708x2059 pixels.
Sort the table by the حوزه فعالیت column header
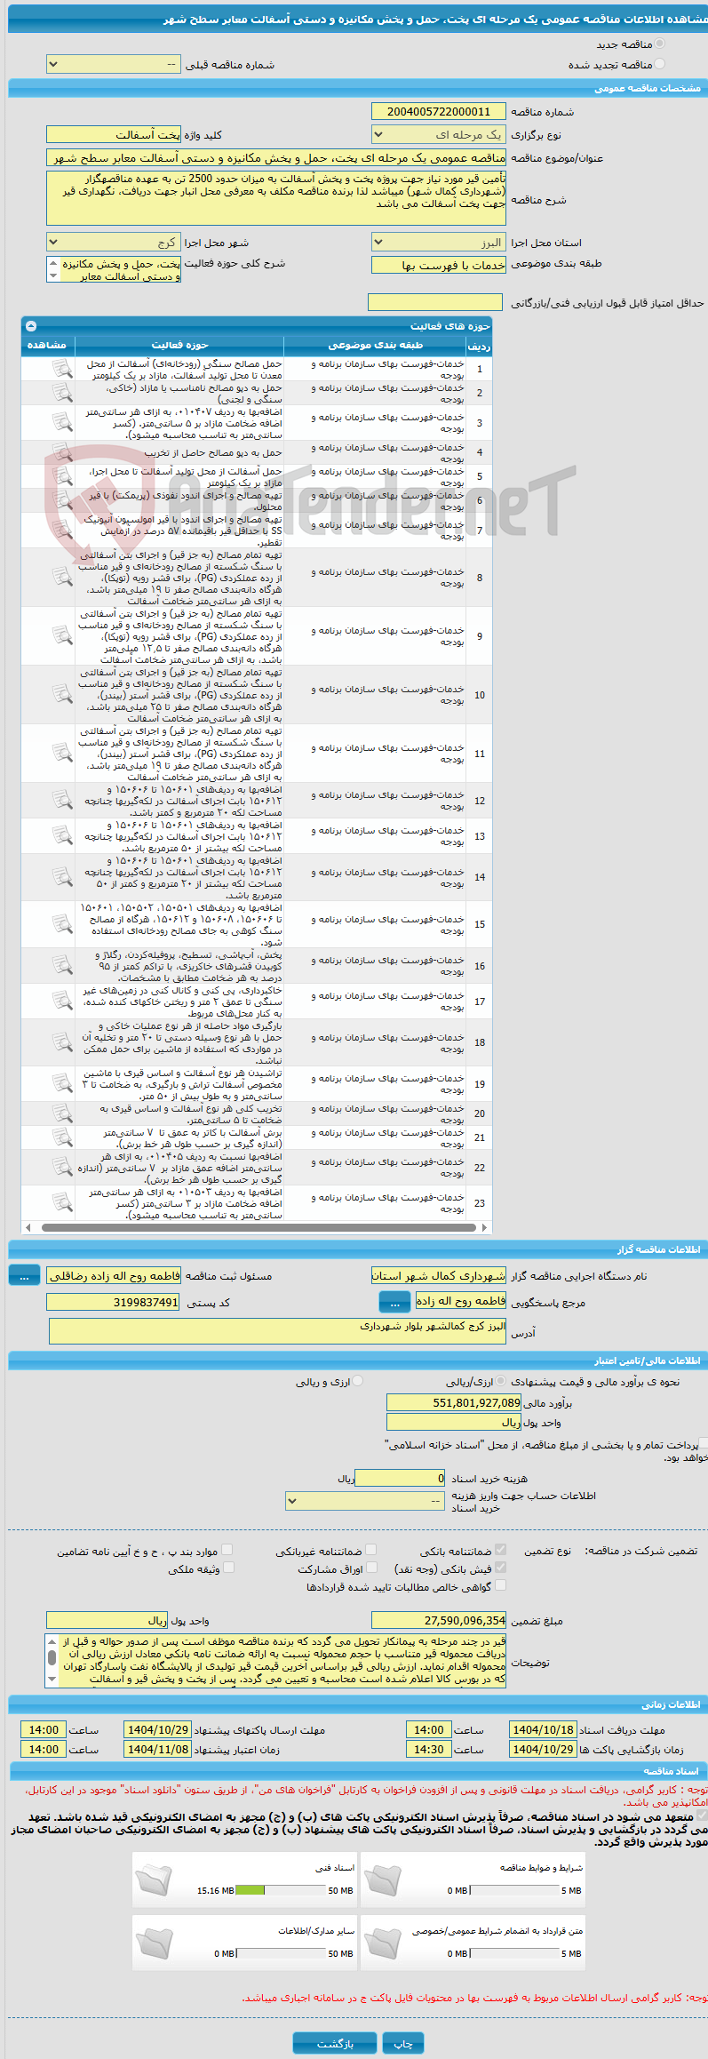(x=179, y=345)
